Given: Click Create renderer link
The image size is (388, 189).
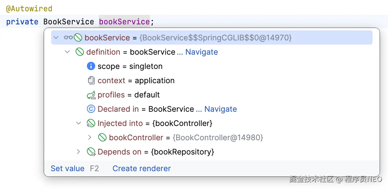Looking at the screenshot, I should (142, 168).
